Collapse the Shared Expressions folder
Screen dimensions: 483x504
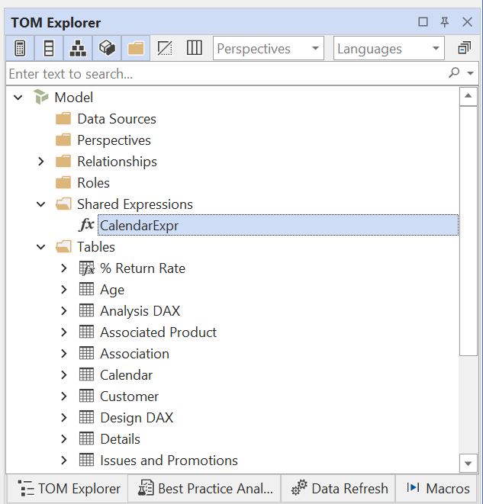coord(41,204)
